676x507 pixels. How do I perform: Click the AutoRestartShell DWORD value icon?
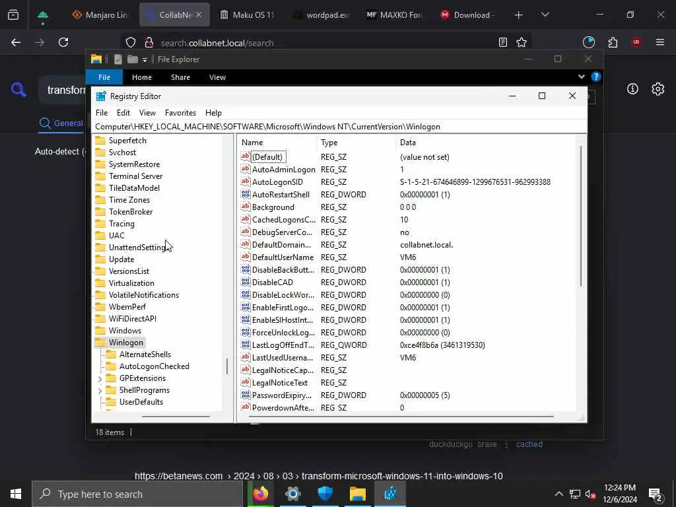[x=246, y=195]
